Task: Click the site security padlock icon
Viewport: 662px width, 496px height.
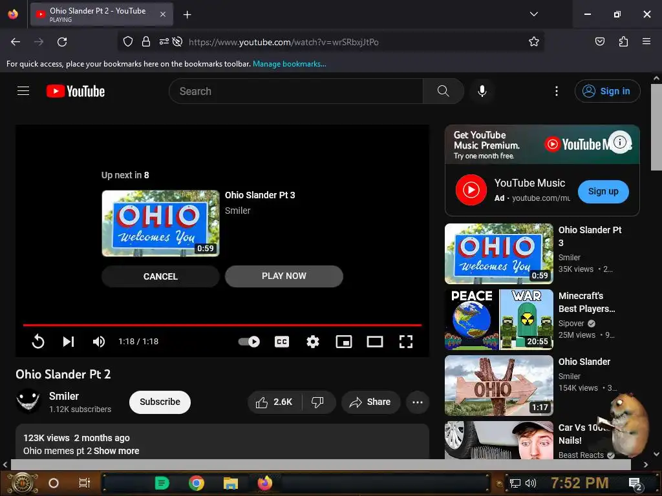Action: 146,41
